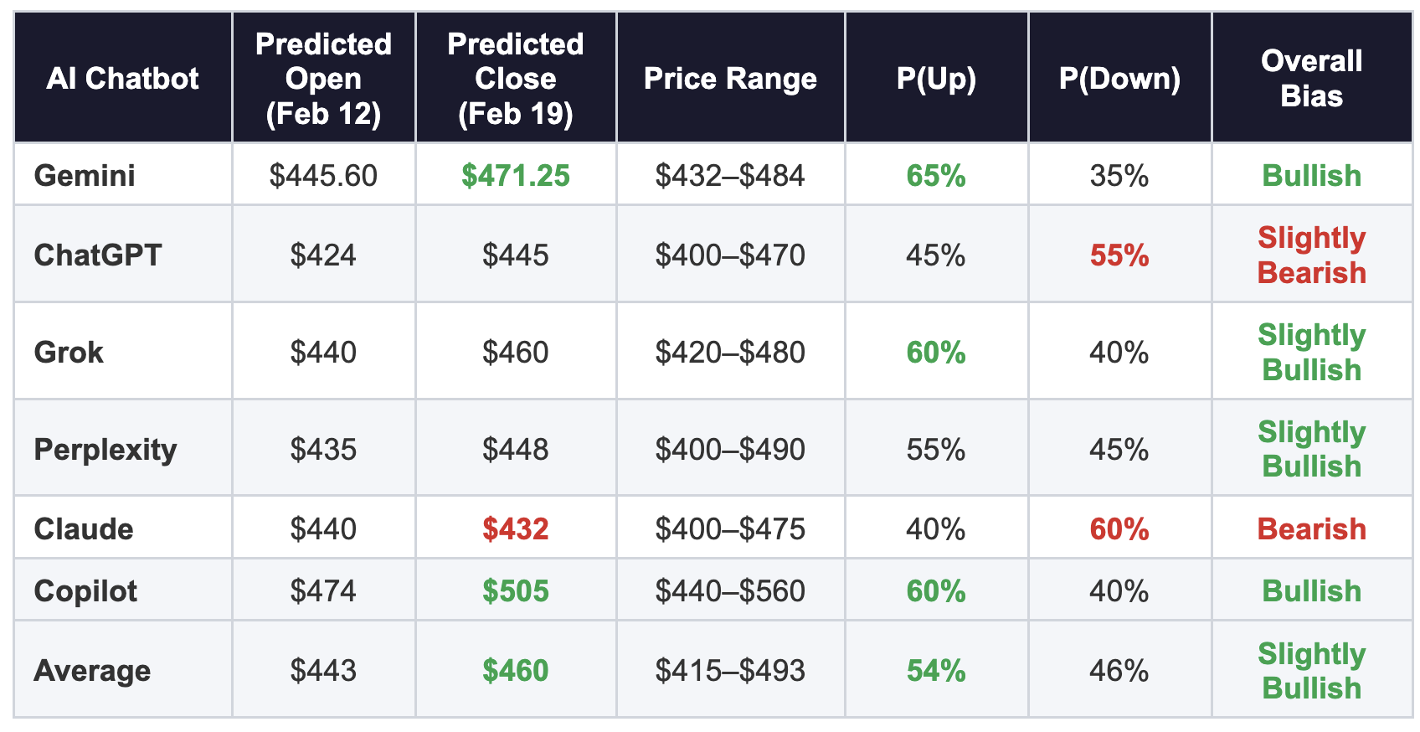The width and height of the screenshot is (1420, 732).
Task: Click the Predicted Close (Feb 19) header
Action: 516,79
